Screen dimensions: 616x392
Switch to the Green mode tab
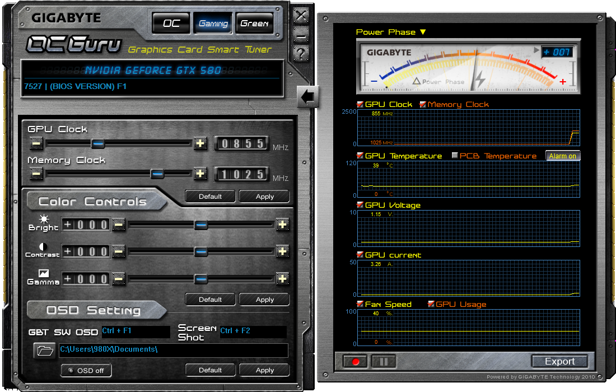pyautogui.click(x=255, y=24)
